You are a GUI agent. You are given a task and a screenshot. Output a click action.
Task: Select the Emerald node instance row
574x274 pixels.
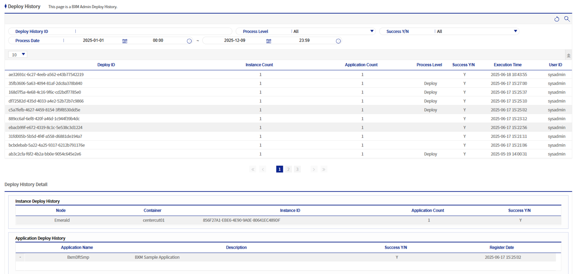62,221
